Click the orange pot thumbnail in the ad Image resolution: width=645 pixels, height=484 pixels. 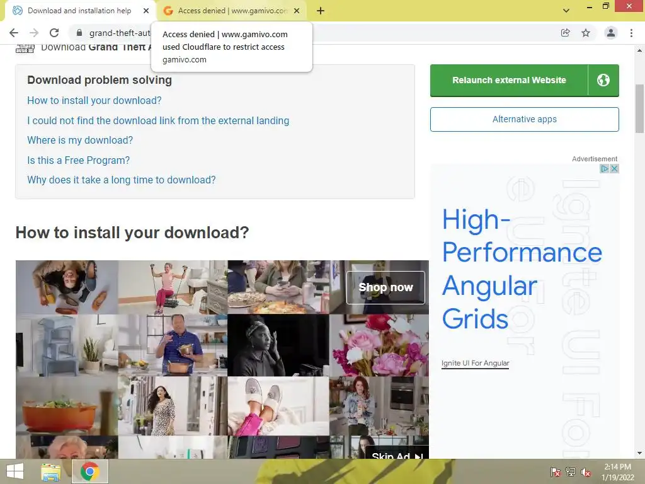point(67,406)
